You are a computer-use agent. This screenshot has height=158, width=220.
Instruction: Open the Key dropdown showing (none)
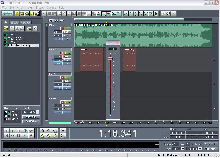point(183,148)
